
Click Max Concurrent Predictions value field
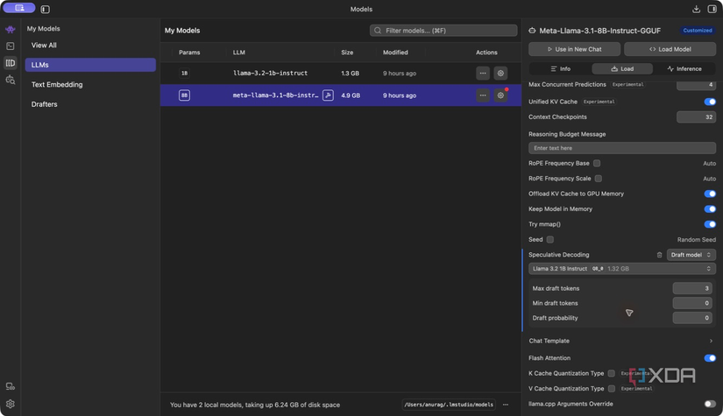point(696,85)
